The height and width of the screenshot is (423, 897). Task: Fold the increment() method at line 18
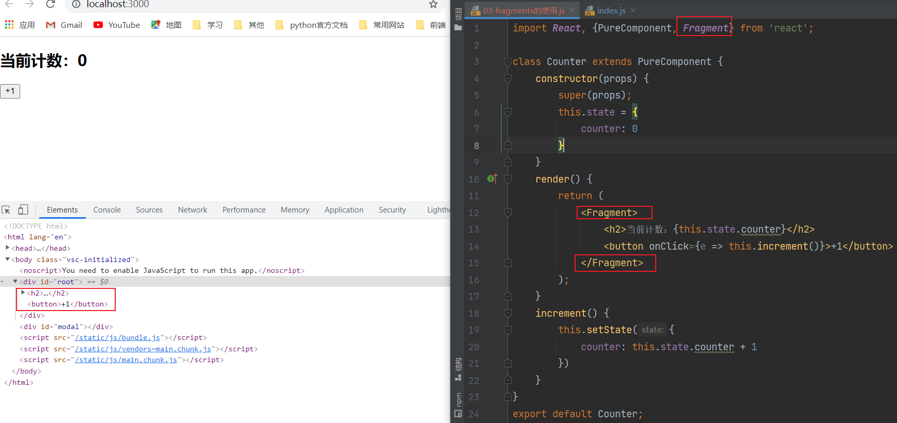tap(508, 313)
